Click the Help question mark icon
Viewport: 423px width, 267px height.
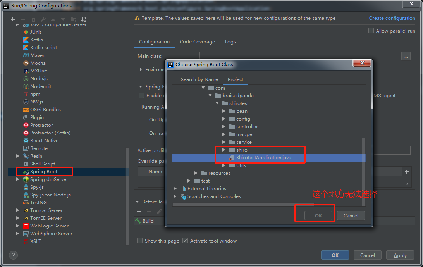[13, 255]
